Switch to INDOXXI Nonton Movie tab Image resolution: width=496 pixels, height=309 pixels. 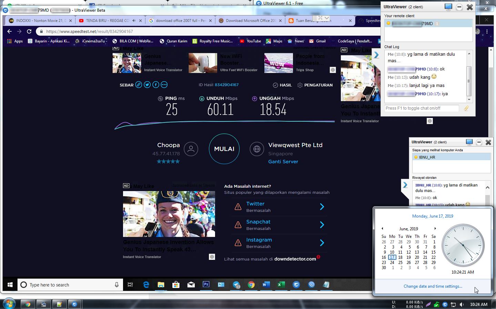pyautogui.click(x=41, y=21)
